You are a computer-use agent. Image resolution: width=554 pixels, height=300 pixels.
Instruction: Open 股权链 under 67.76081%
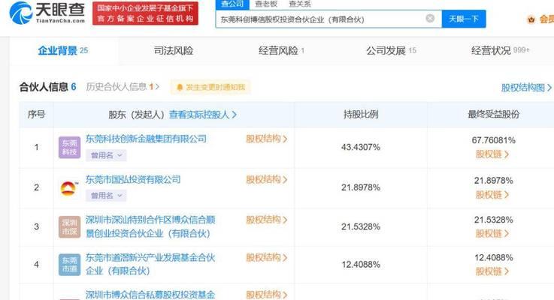pos(492,154)
